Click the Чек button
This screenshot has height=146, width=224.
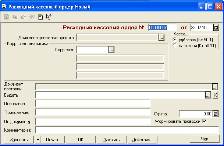[205, 139]
